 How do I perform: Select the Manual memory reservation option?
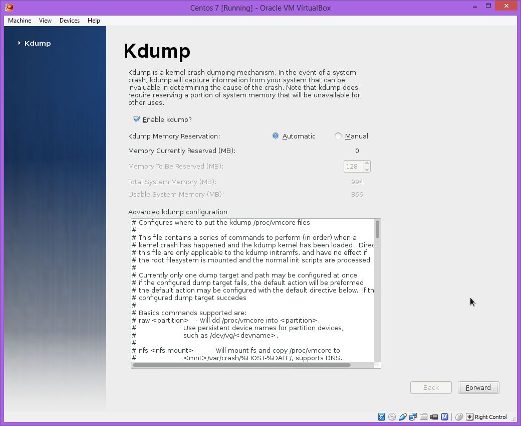coord(338,136)
